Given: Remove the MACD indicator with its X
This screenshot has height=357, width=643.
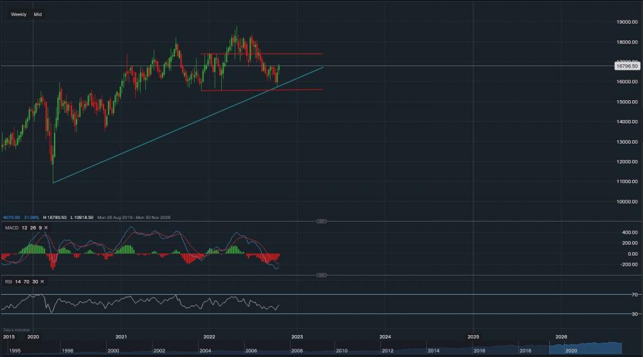Looking at the screenshot, I should (46, 227).
